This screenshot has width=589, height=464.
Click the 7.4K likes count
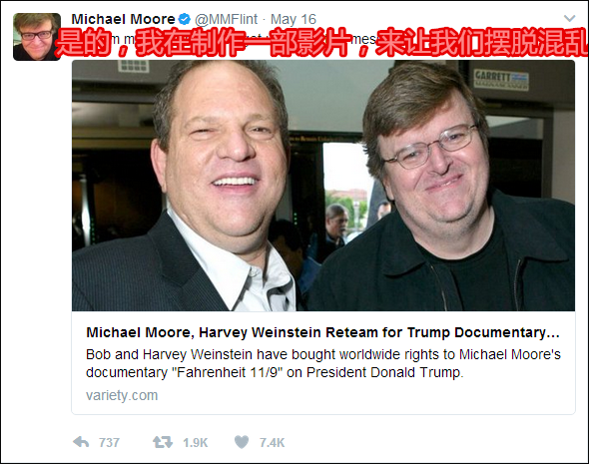pyautogui.click(x=272, y=443)
